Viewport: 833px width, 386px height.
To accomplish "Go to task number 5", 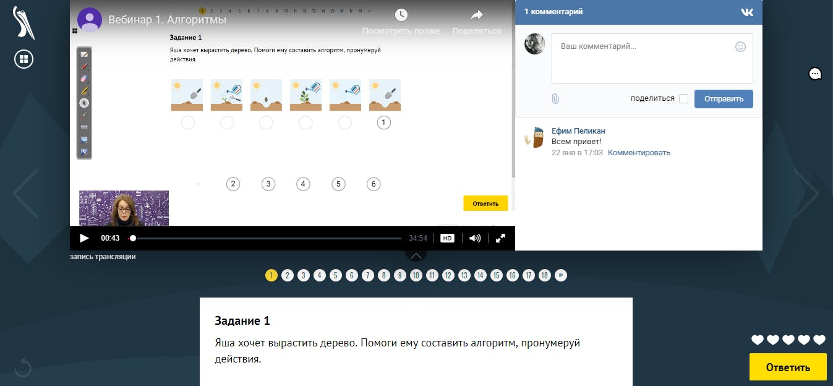I will tap(336, 275).
